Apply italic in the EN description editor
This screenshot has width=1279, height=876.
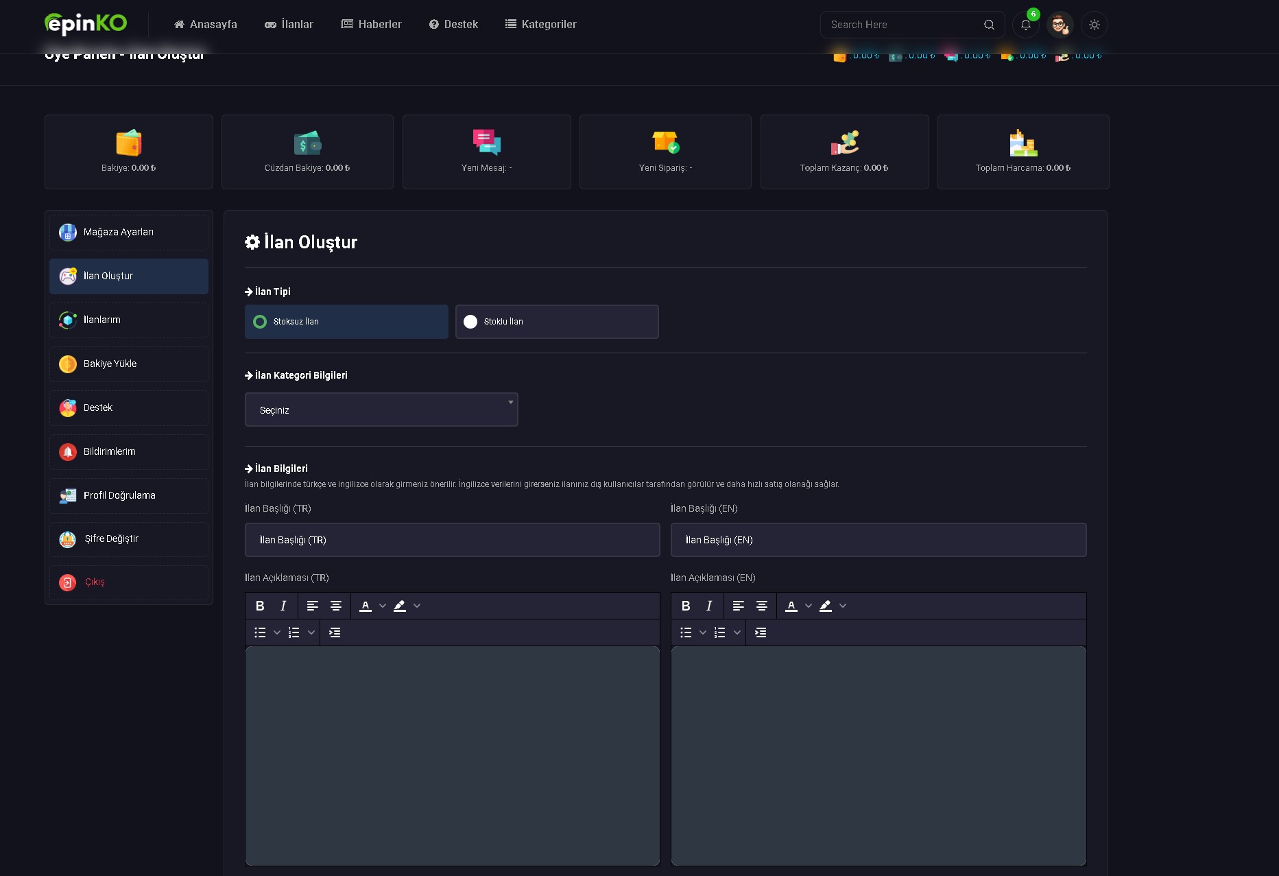click(x=709, y=606)
